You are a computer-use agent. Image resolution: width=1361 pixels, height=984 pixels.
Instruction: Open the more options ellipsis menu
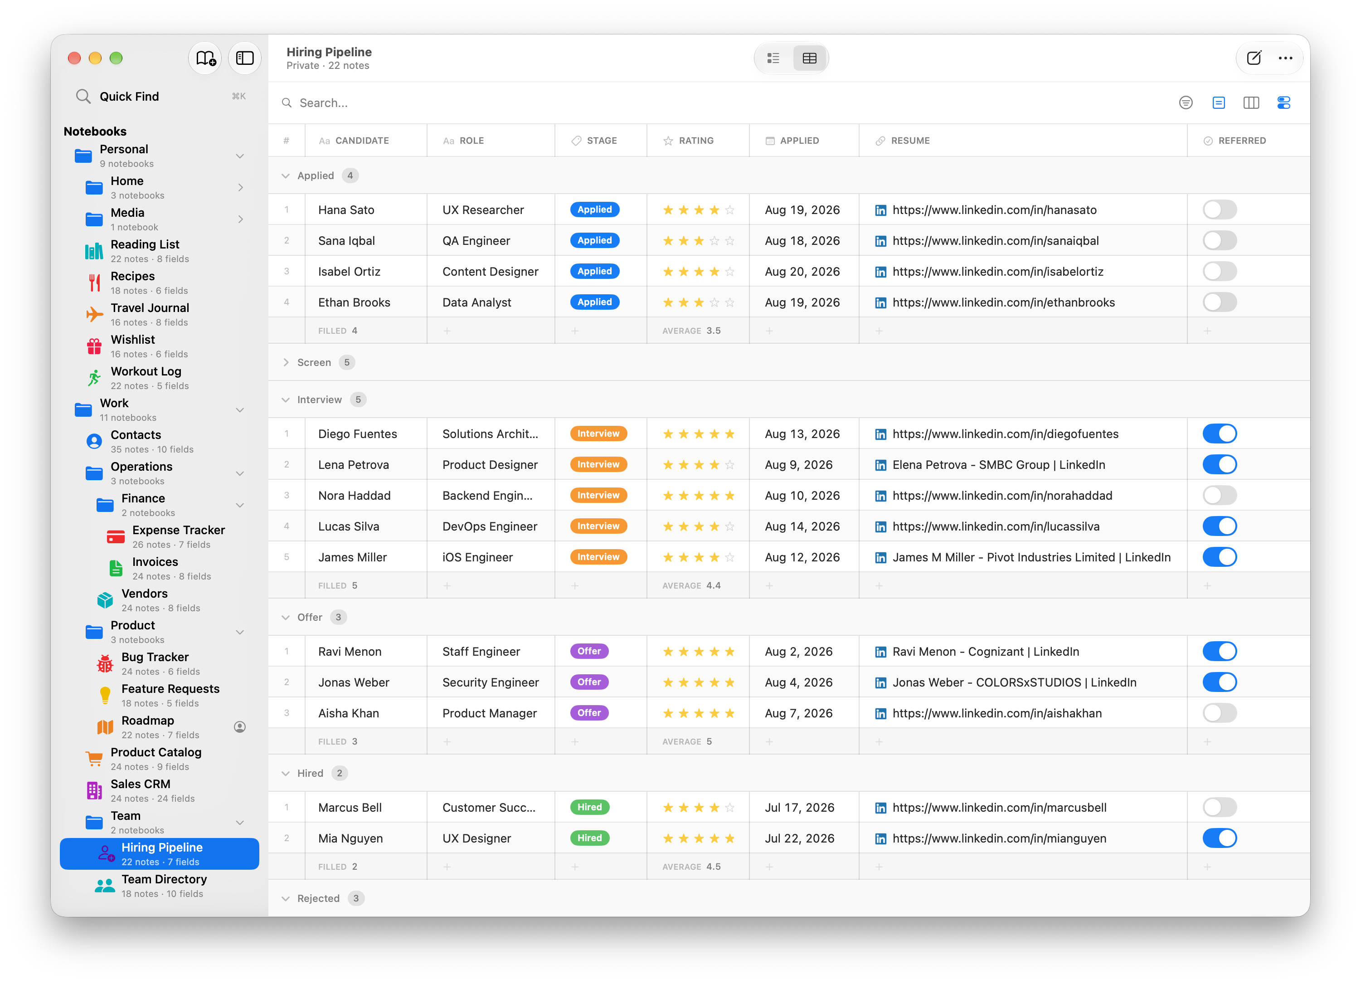(1285, 58)
